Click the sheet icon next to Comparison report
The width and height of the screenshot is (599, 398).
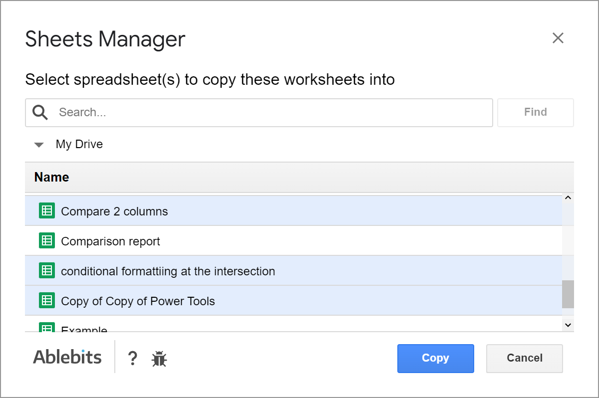[46, 241]
